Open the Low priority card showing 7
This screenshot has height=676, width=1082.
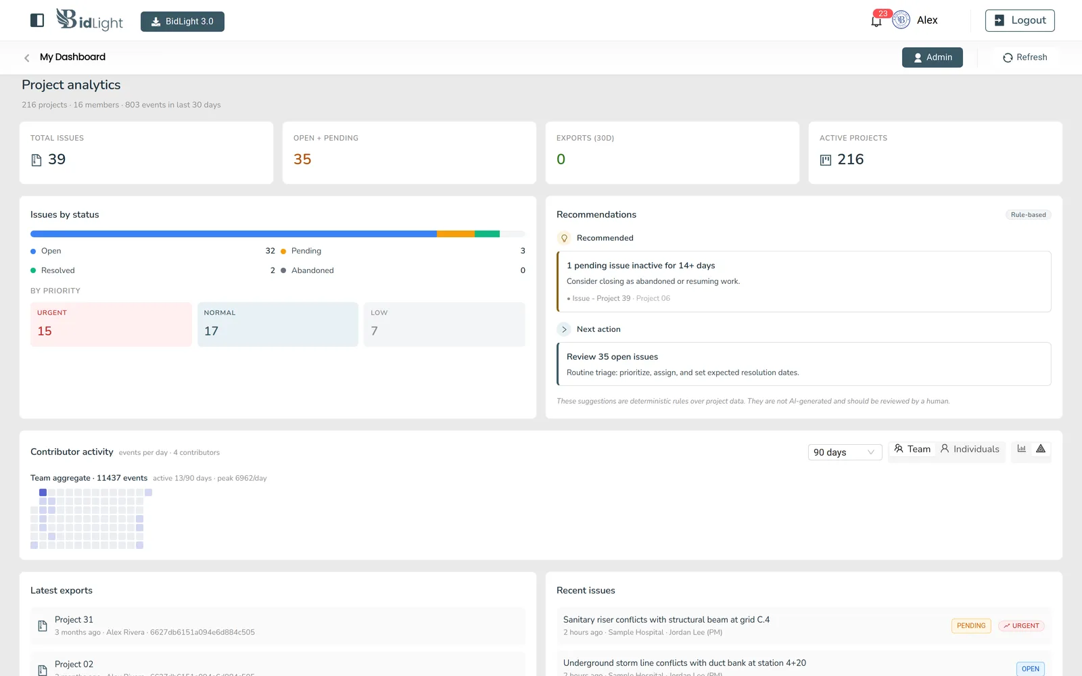pyautogui.click(x=444, y=324)
